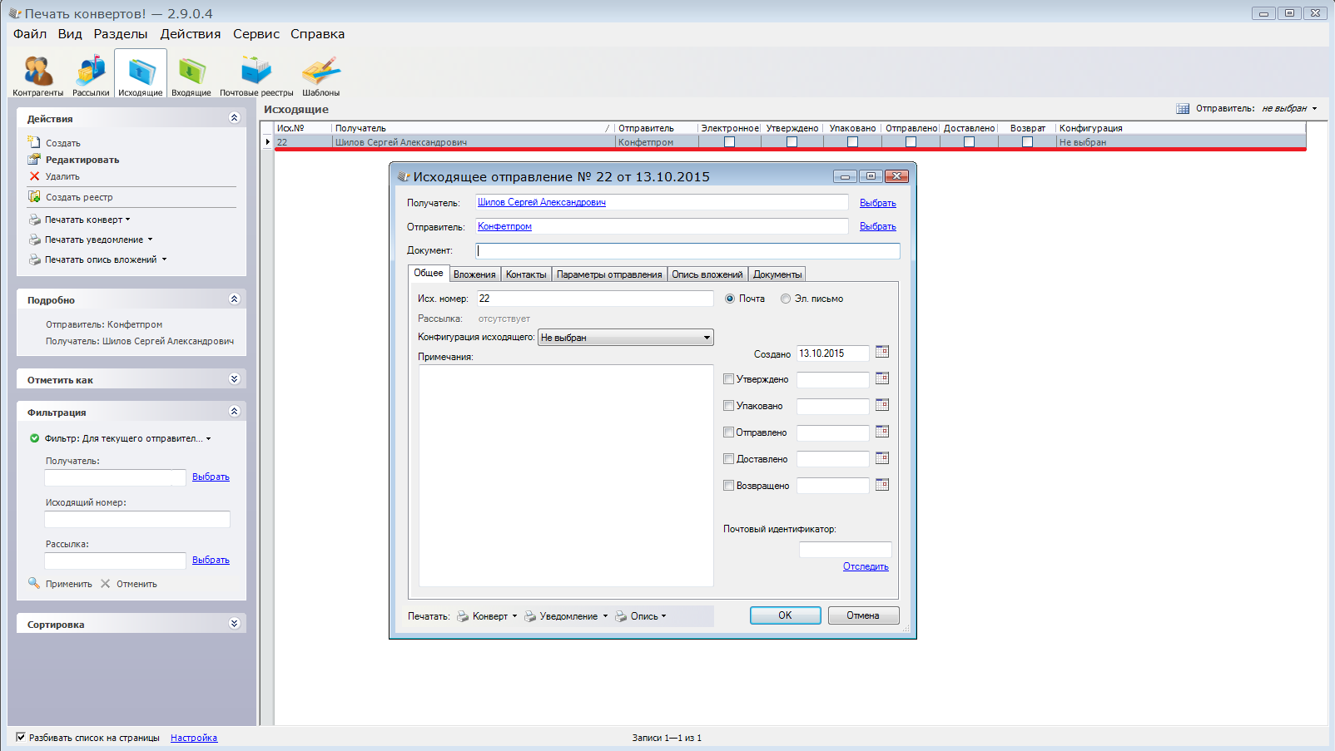Open the Шаблоны templates icon

click(x=320, y=72)
